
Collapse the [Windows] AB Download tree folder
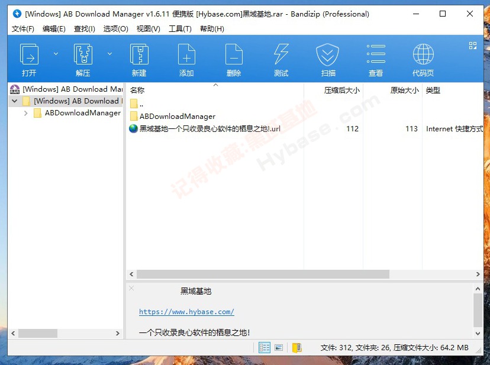(14, 101)
